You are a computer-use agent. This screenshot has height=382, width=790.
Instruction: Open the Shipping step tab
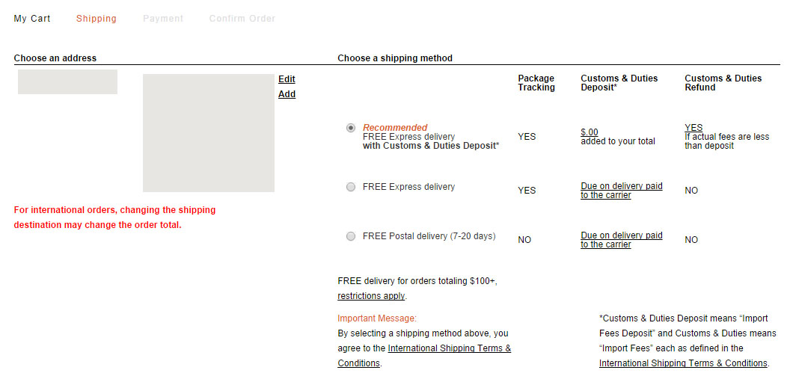tap(97, 19)
